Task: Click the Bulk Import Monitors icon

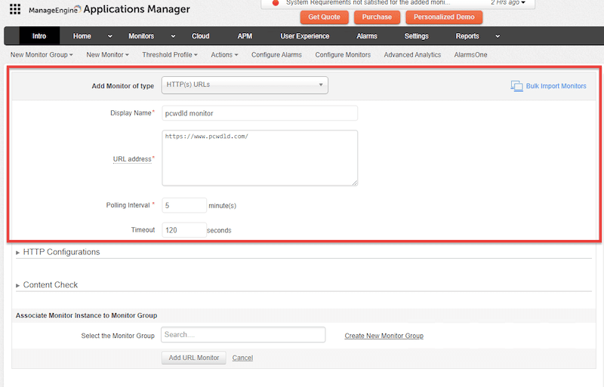Action: click(516, 86)
